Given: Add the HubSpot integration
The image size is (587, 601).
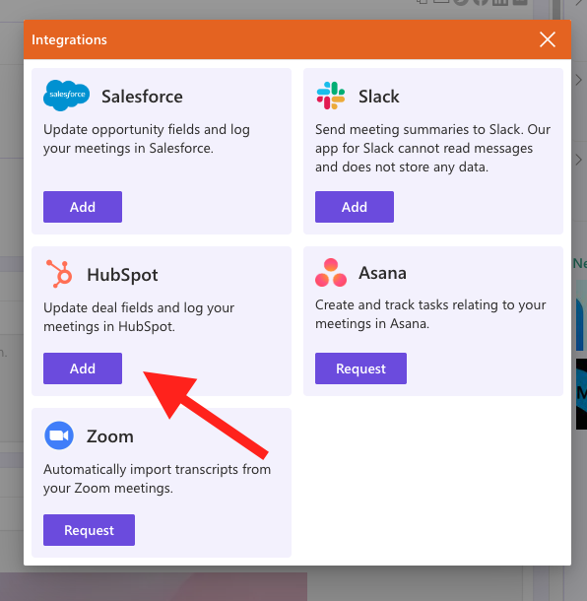Looking at the screenshot, I should pos(83,368).
